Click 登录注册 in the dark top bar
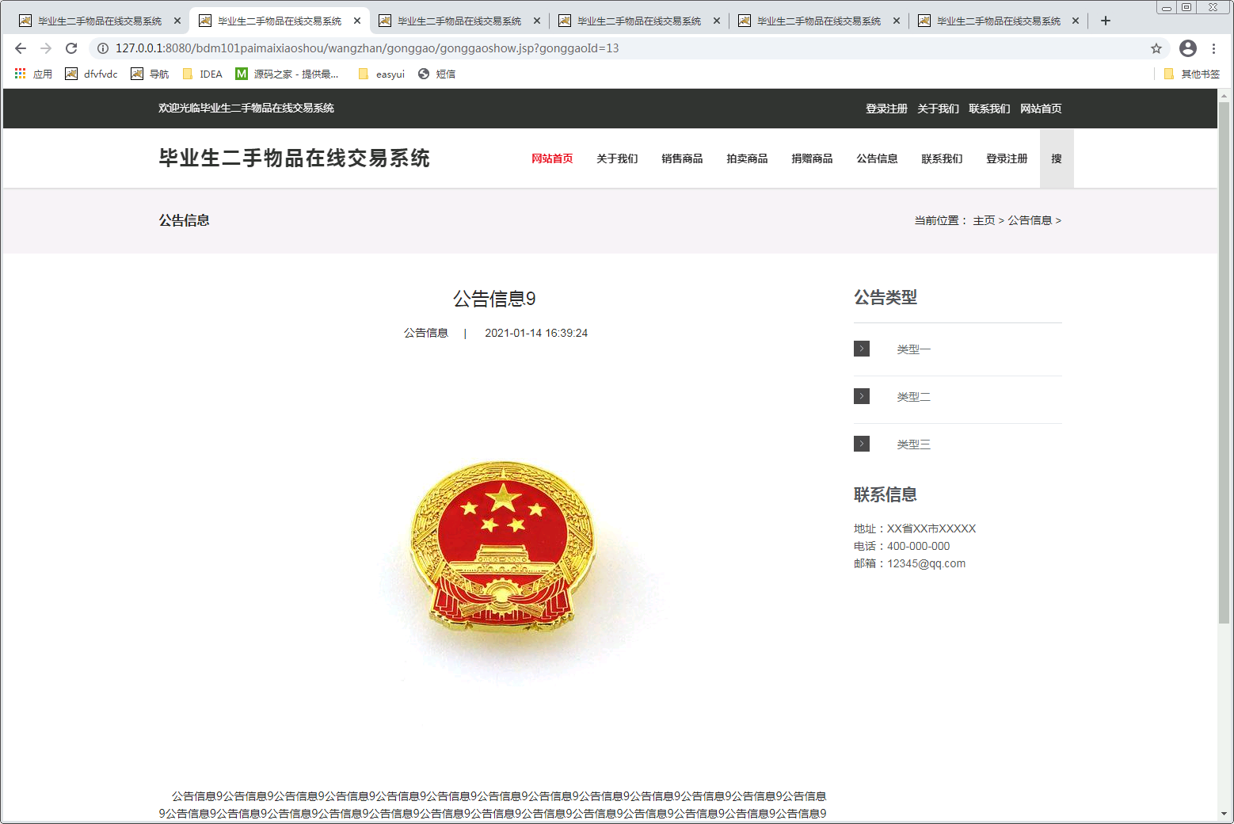 coord(886,109)
